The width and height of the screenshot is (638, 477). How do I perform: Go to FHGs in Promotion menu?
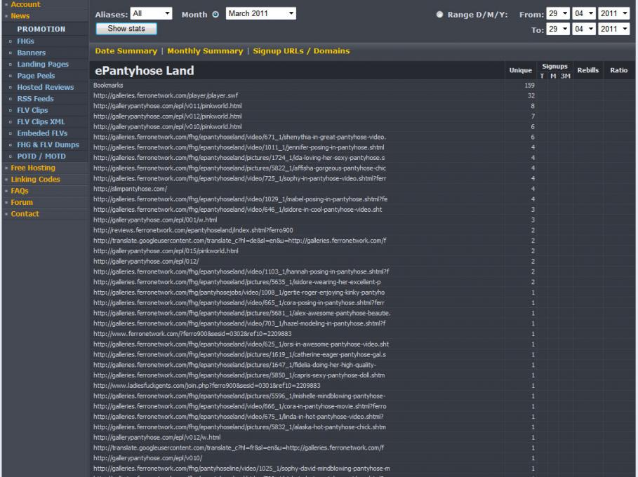26,41
